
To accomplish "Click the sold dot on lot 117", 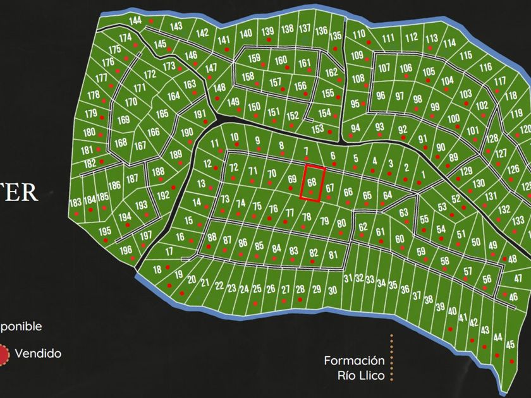I will 497,91.
